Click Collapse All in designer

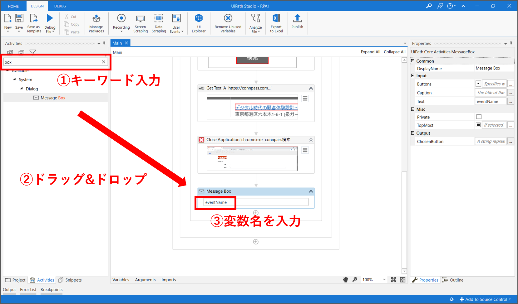pos(394,52)
